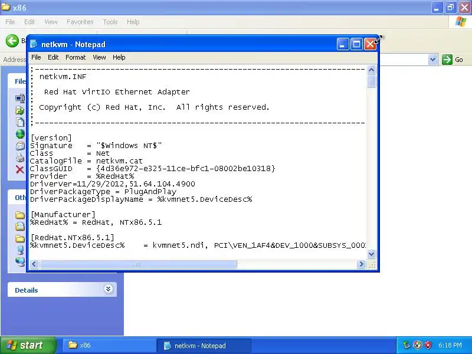Click the ClassGUID line in Notepad

click(152, 169)
